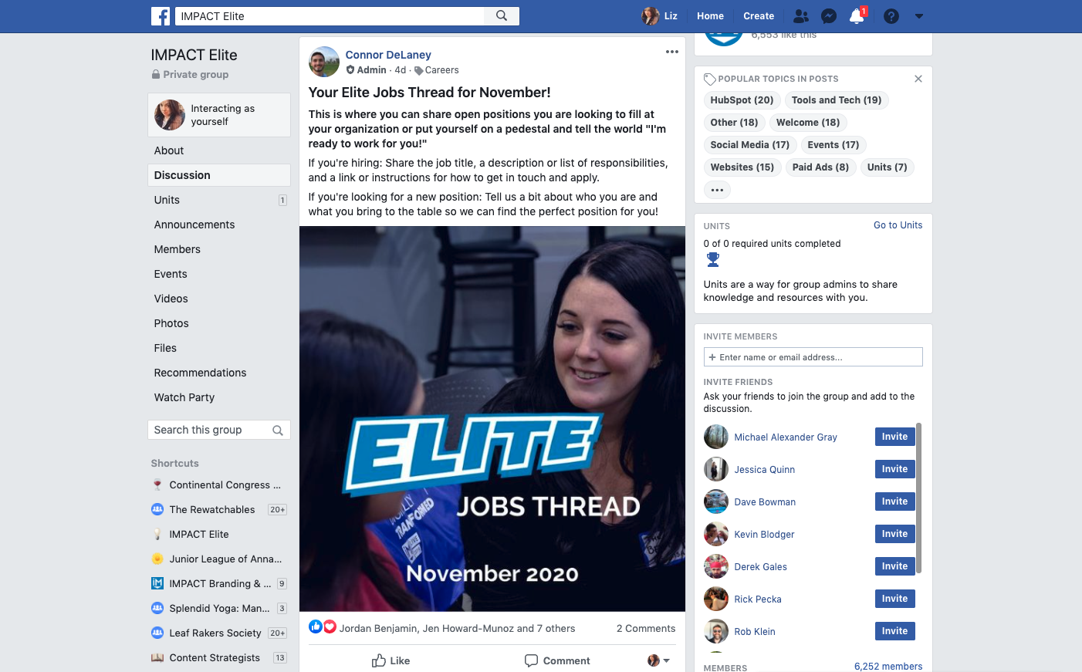
Task: Invite Jessica Quinn to the group
Action: (x=894, y=469)
